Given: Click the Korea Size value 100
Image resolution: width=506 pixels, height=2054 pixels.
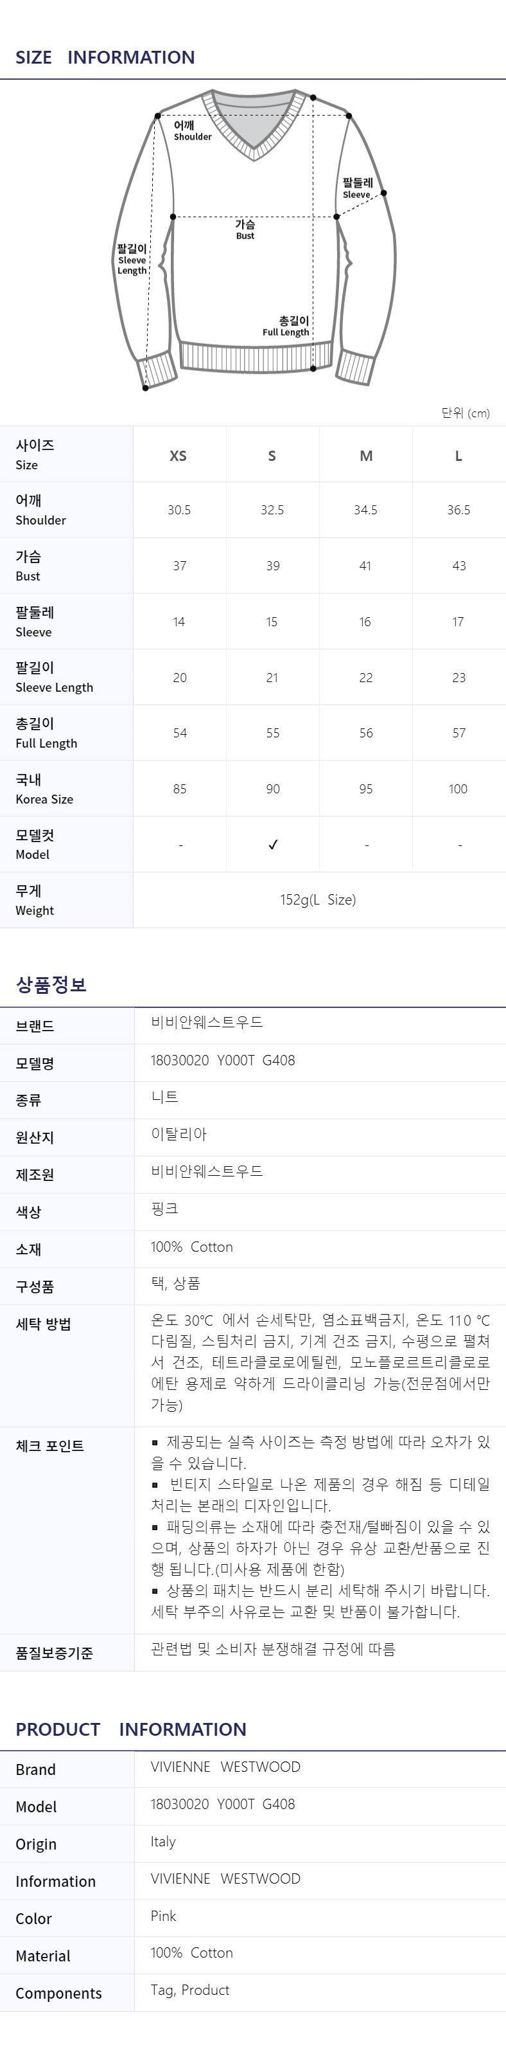Looking at the screenshot, I should 458,789.
